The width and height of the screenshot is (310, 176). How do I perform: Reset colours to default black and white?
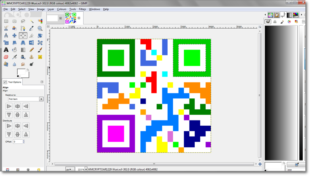tap(18, 76)
